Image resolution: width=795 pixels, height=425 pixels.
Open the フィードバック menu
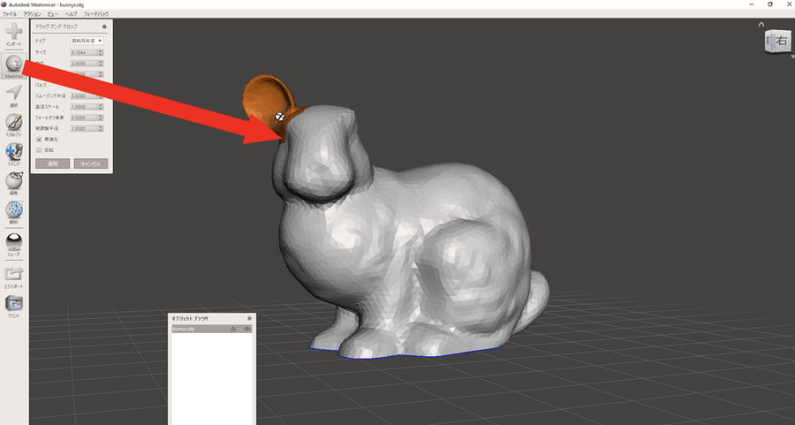(x=95, y=14)
